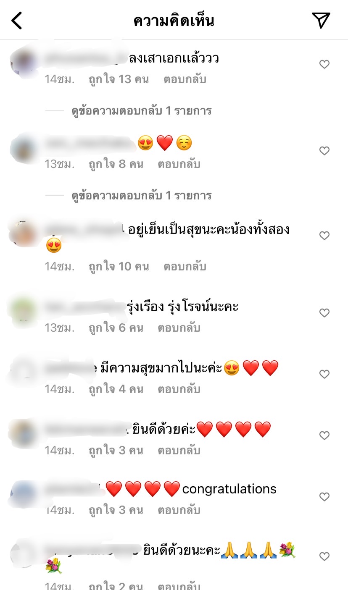This screenshot has width=348, height=590.
Task: Expand replies under the emoji-only comment
Action: (141, 196)
